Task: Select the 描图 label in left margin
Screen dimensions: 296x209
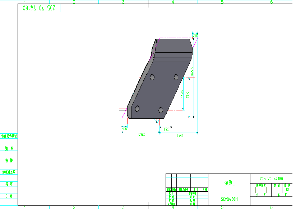Action: pos(9,148)
